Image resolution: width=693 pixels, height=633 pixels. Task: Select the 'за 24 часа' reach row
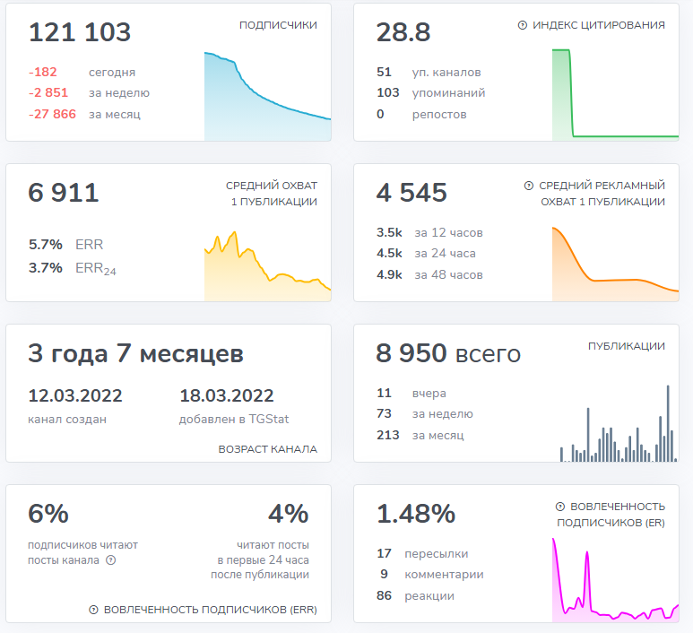click(x=445, y=254)
